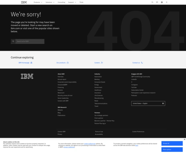Click the IBM logo in the header

24,2
